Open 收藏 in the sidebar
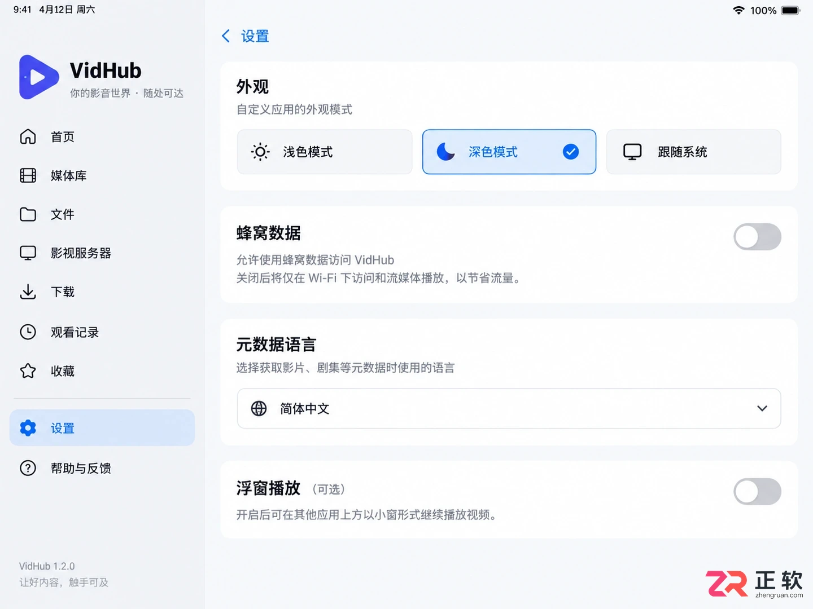The height and width of the screenshot is (609, 813). coord(102,370)
